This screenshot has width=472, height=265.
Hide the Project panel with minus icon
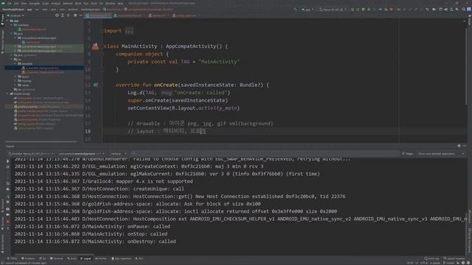pyautogui.click(x=80, y=15)
